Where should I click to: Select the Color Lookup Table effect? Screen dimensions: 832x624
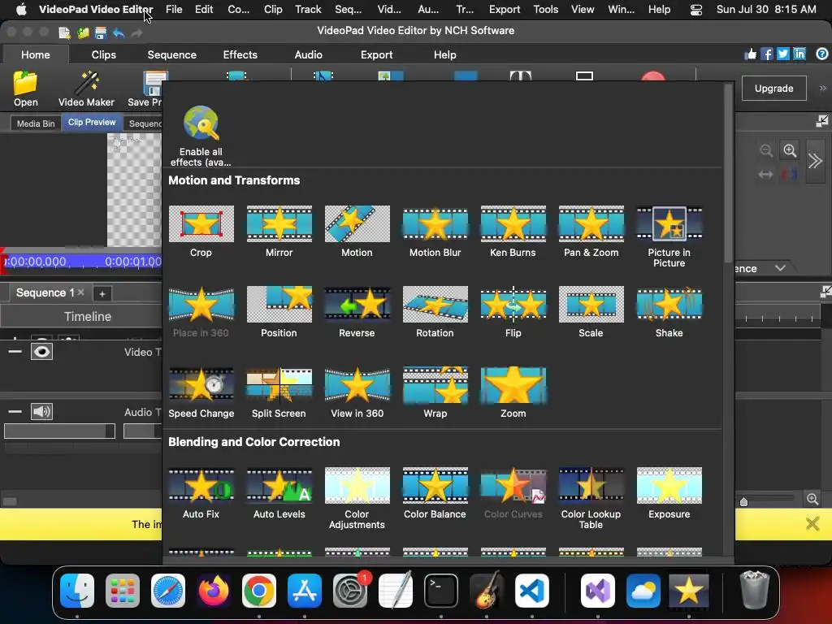(591, 498)
